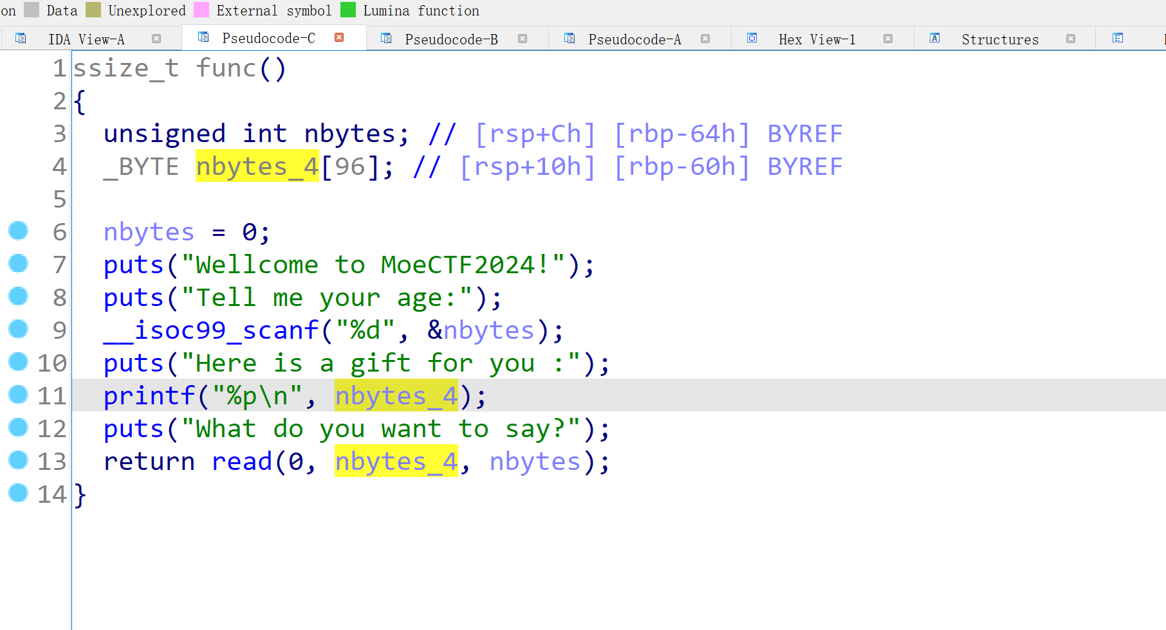Click the IDA View-A tab icon
The height and width of the screenshot is (630, 1166).
(x=21, y=38)
